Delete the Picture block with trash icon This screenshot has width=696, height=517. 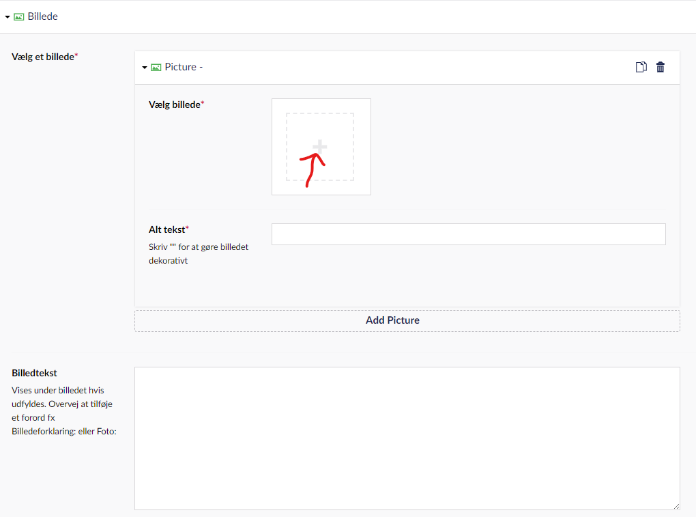tap(660, 67)
